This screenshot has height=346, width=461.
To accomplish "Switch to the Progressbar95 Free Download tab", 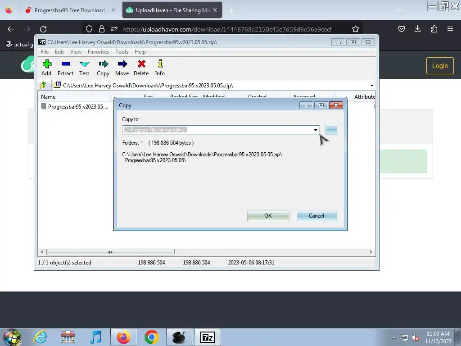I will 68,10.
